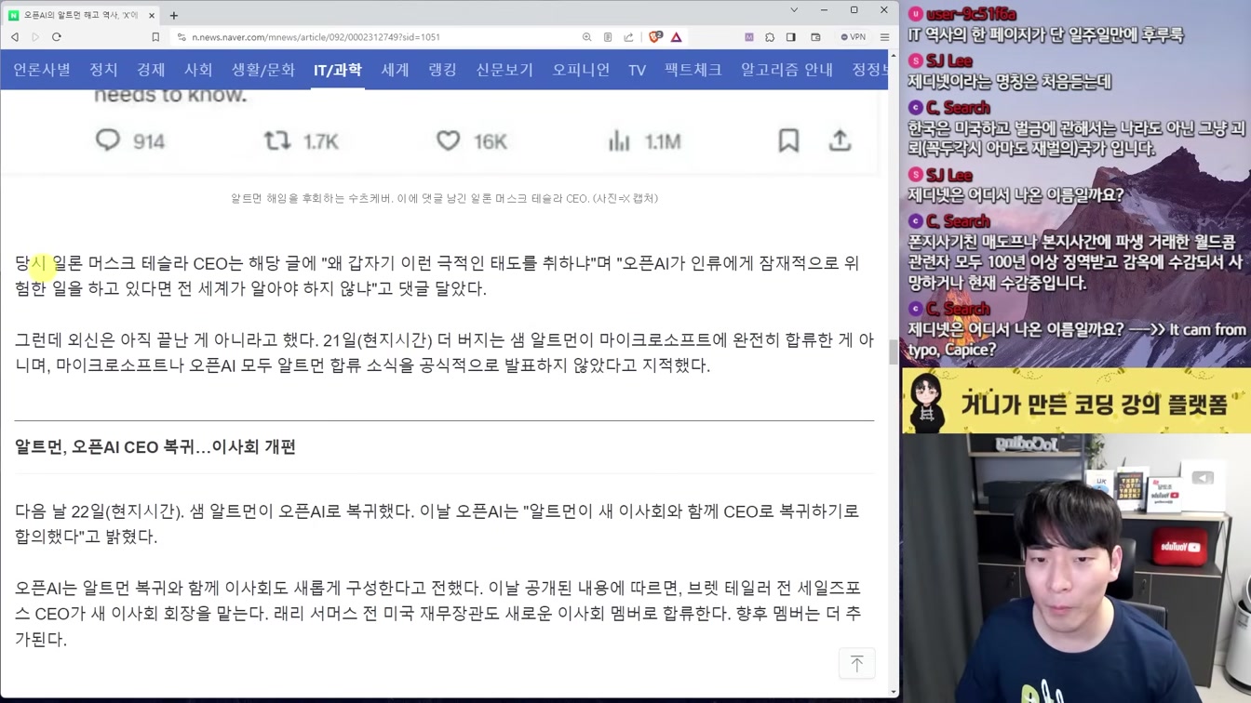
Task: Click chat message 제디넷이라는 명칭은 처음듣는데
Action: (x=1010, y=82)
